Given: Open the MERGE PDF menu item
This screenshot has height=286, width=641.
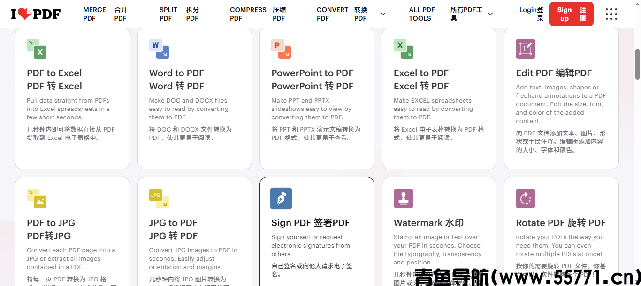Looking at the screenshot, I should (106, 14).
